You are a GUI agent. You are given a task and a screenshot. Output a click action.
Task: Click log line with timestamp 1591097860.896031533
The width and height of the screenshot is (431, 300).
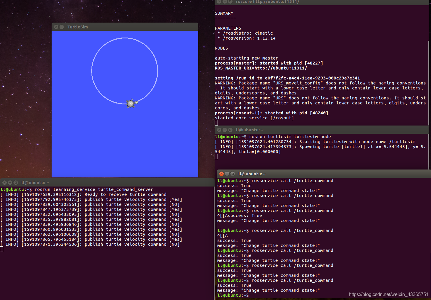coord(91,229)
